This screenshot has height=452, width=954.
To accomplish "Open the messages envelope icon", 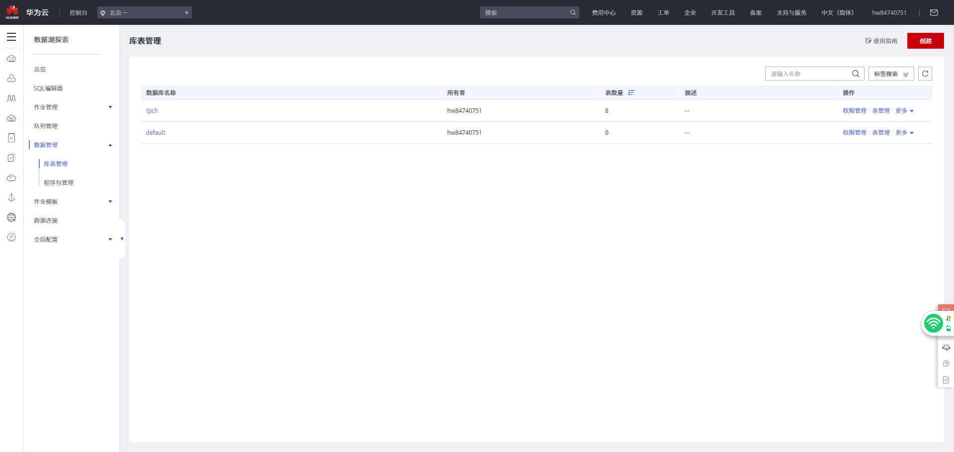I will 934,12.
